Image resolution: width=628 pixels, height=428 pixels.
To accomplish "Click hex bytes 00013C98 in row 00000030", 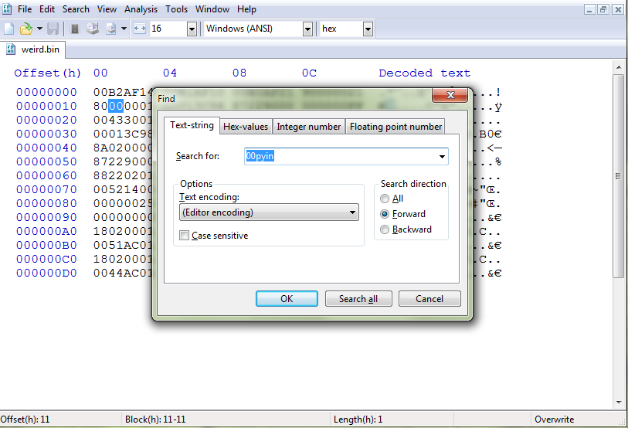I will pos(123,134).
